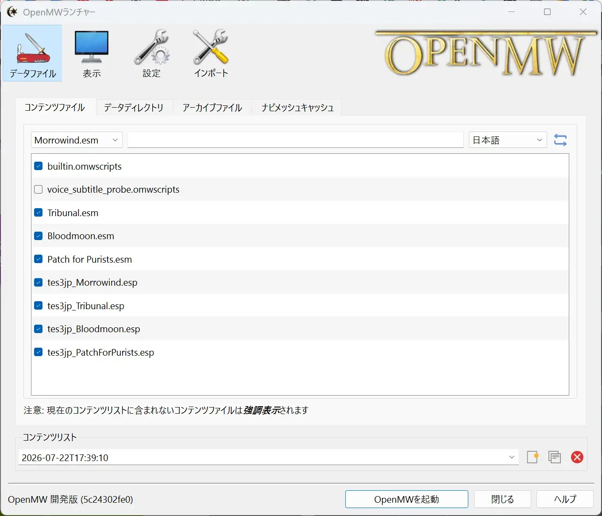
Task: Maximize the OpenMW launcher window
Action: [548, 12]
